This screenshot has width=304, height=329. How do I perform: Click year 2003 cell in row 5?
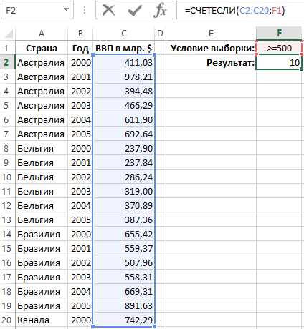80,105
